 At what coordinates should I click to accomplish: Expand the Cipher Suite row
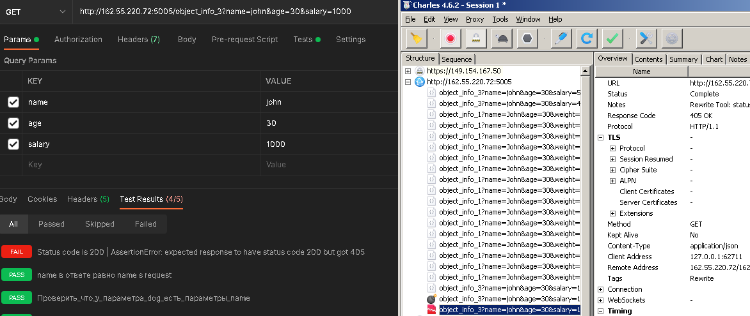coord(612,170)
